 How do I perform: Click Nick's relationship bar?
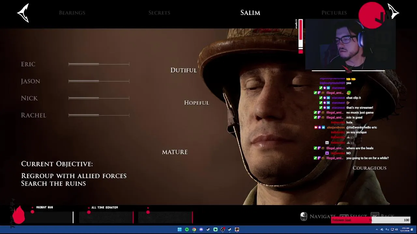[x=99, y=98]
